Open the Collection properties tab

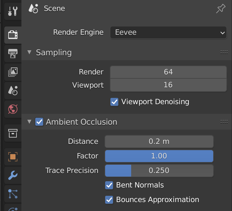13,133
